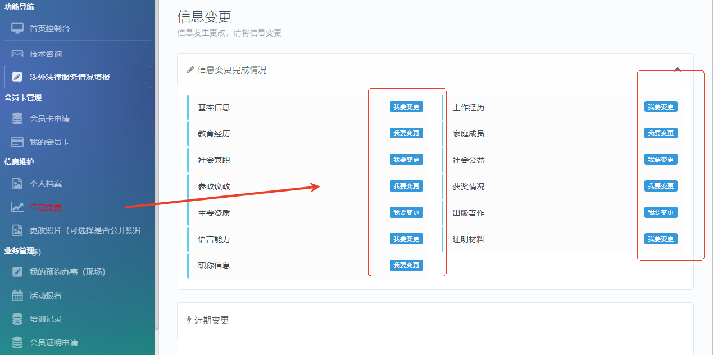Open 更改照片 in the sidebar
The image size is (713, 355).
click(x=85, y=230)
